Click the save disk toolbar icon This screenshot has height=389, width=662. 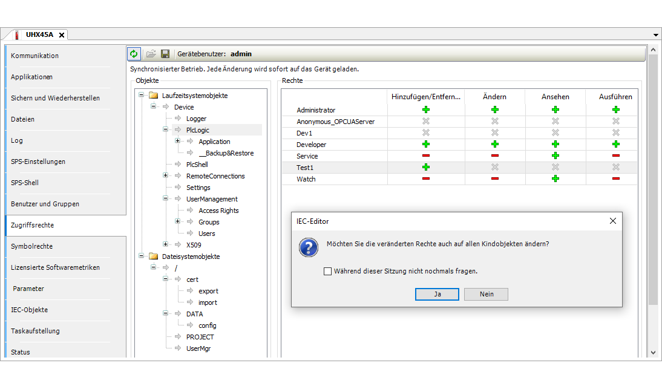tap(165, 54)
